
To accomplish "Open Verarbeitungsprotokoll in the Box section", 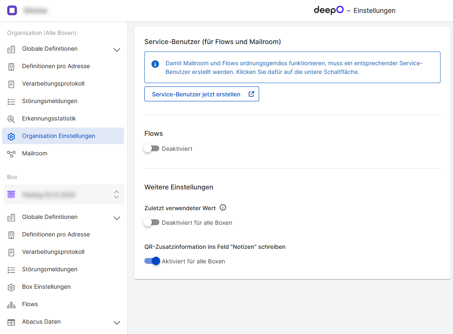I will [x=56, y=252].
